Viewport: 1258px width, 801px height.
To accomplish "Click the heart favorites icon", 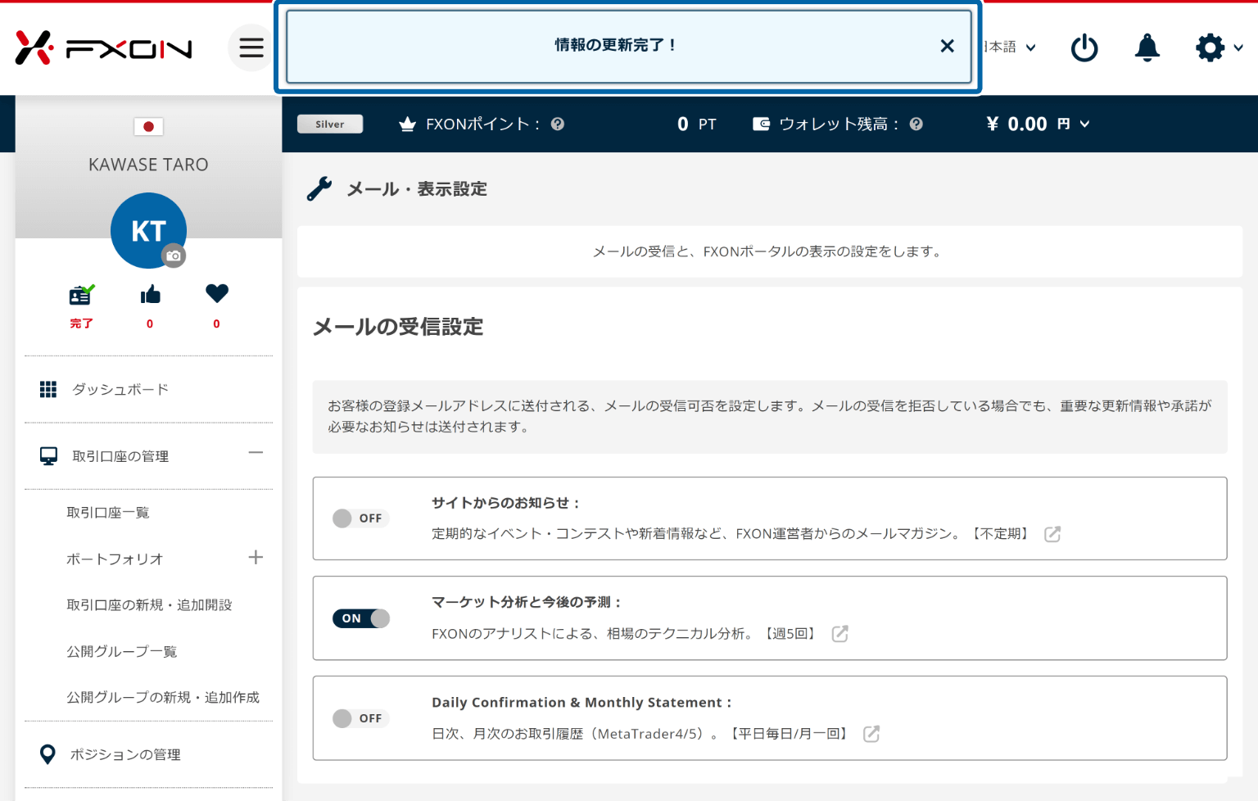I will 217,293.
